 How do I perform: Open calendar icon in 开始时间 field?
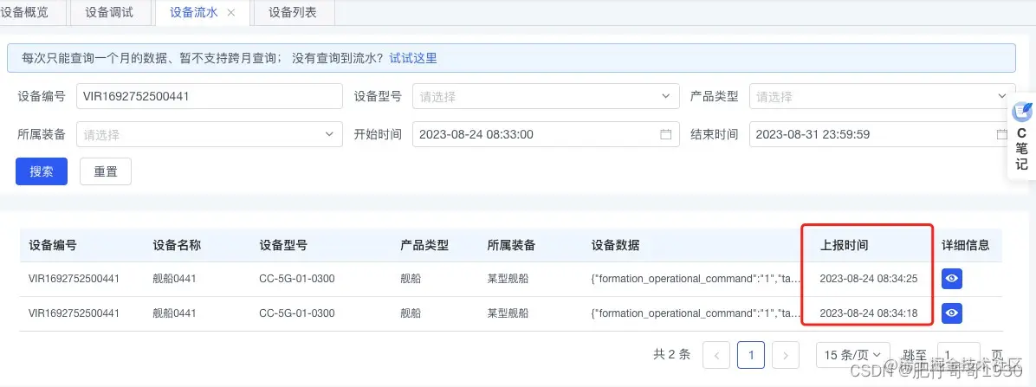[x=665, y=135]
